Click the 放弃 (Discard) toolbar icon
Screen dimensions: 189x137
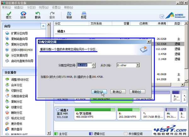click(x=23, y=15)
